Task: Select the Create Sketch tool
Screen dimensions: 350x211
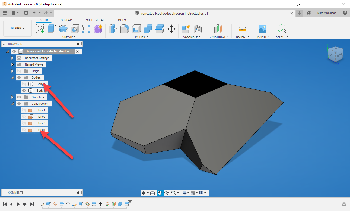Action: point(40,29)
